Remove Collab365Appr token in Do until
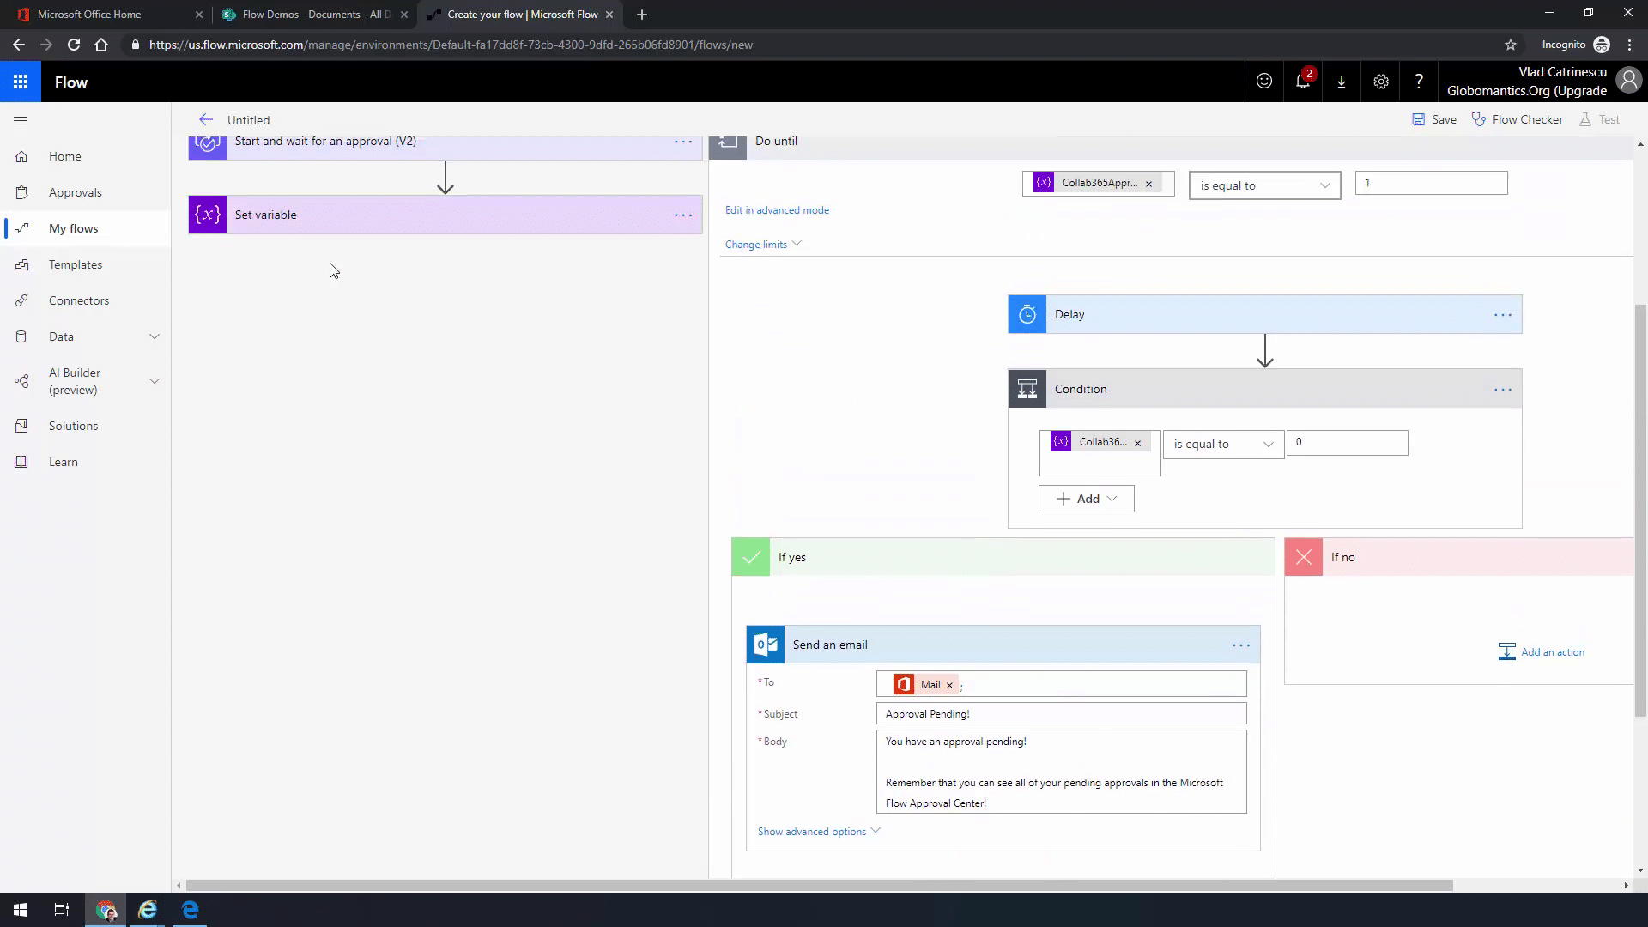The height and width of the screenshot is (927, 1648). click(1148, 184)
